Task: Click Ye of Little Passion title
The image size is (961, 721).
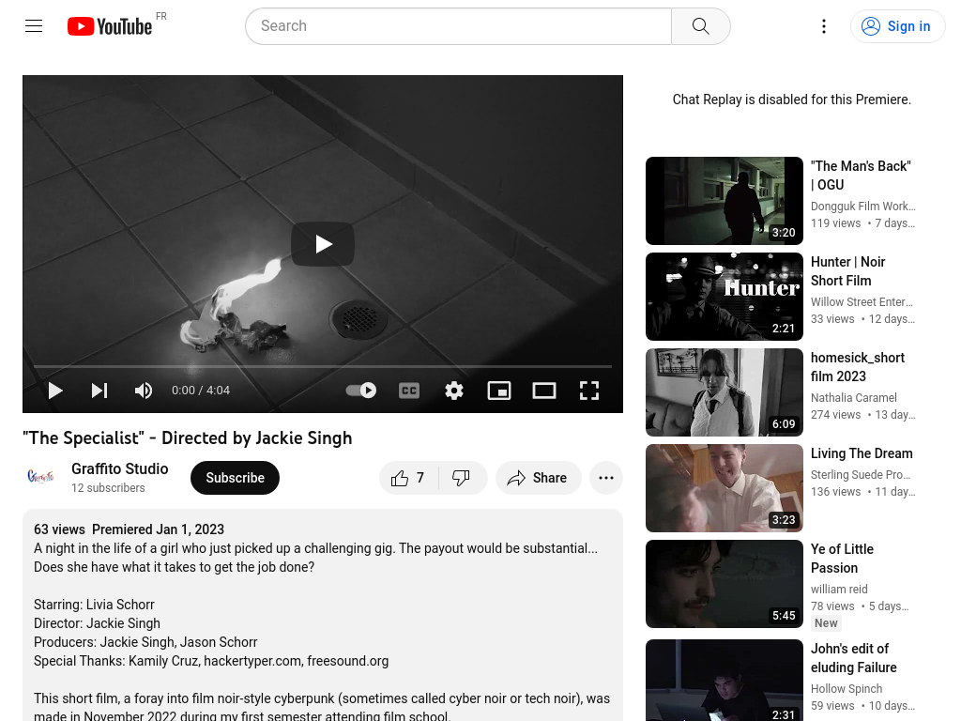Action: (842, 558)
